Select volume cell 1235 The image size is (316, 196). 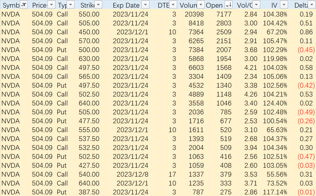(x=196, y=183)
